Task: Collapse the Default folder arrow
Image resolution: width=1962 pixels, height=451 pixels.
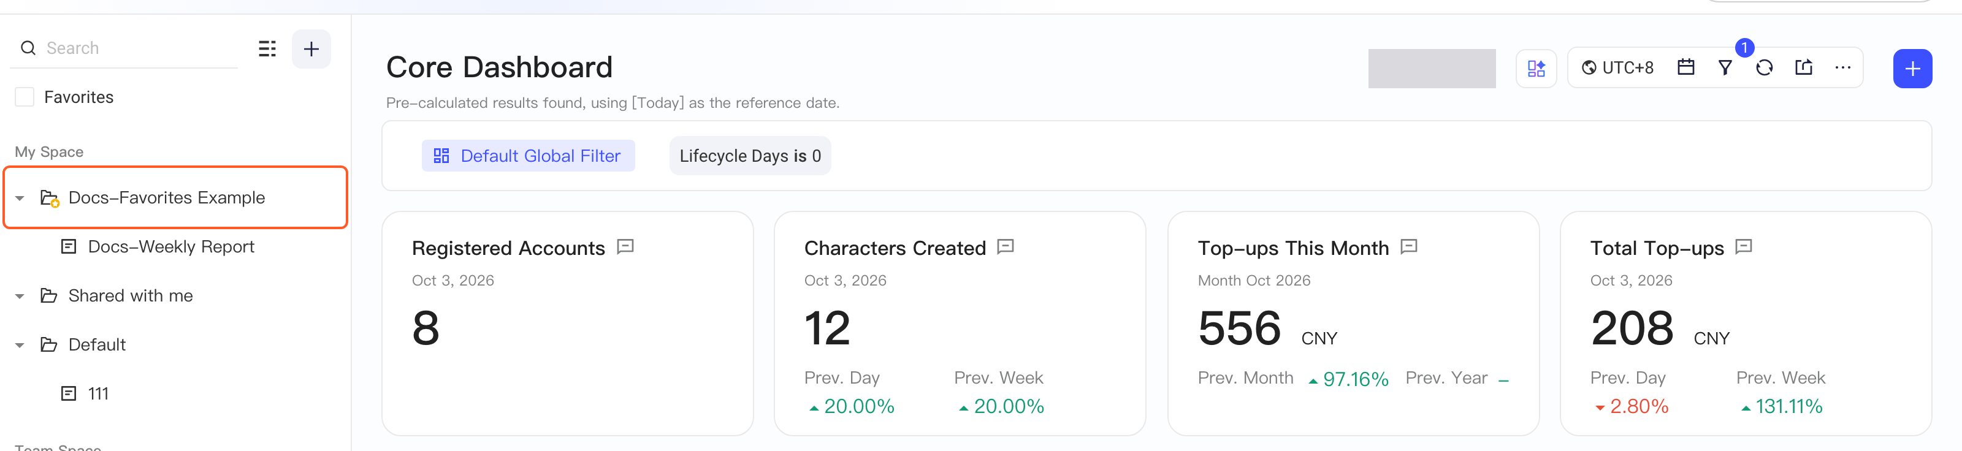Action: [x=20, y=345]
